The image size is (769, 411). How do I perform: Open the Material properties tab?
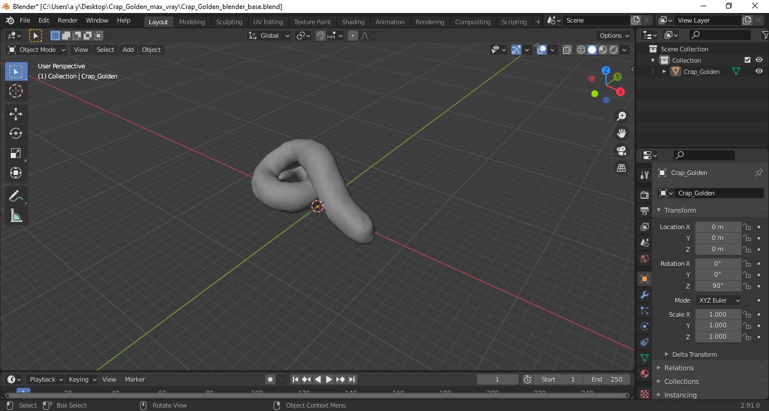click(644, 374)
